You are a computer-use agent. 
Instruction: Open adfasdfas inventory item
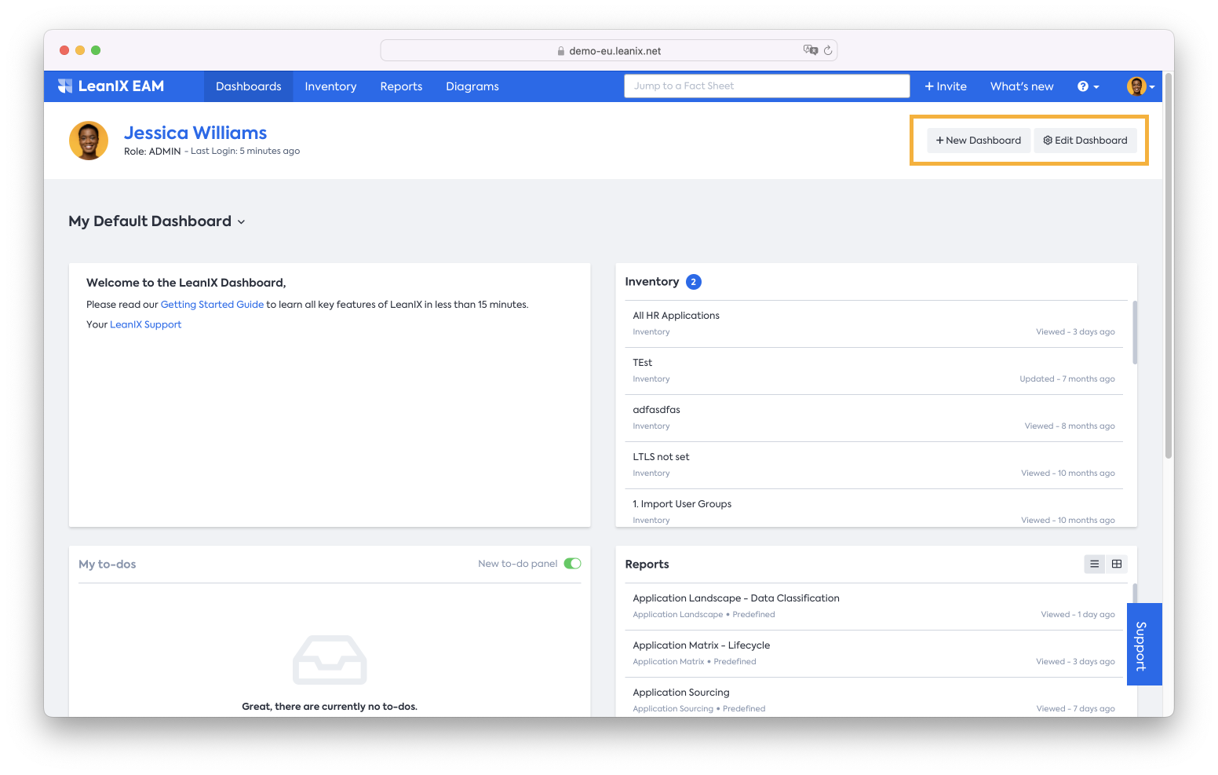tap(874, 418)
